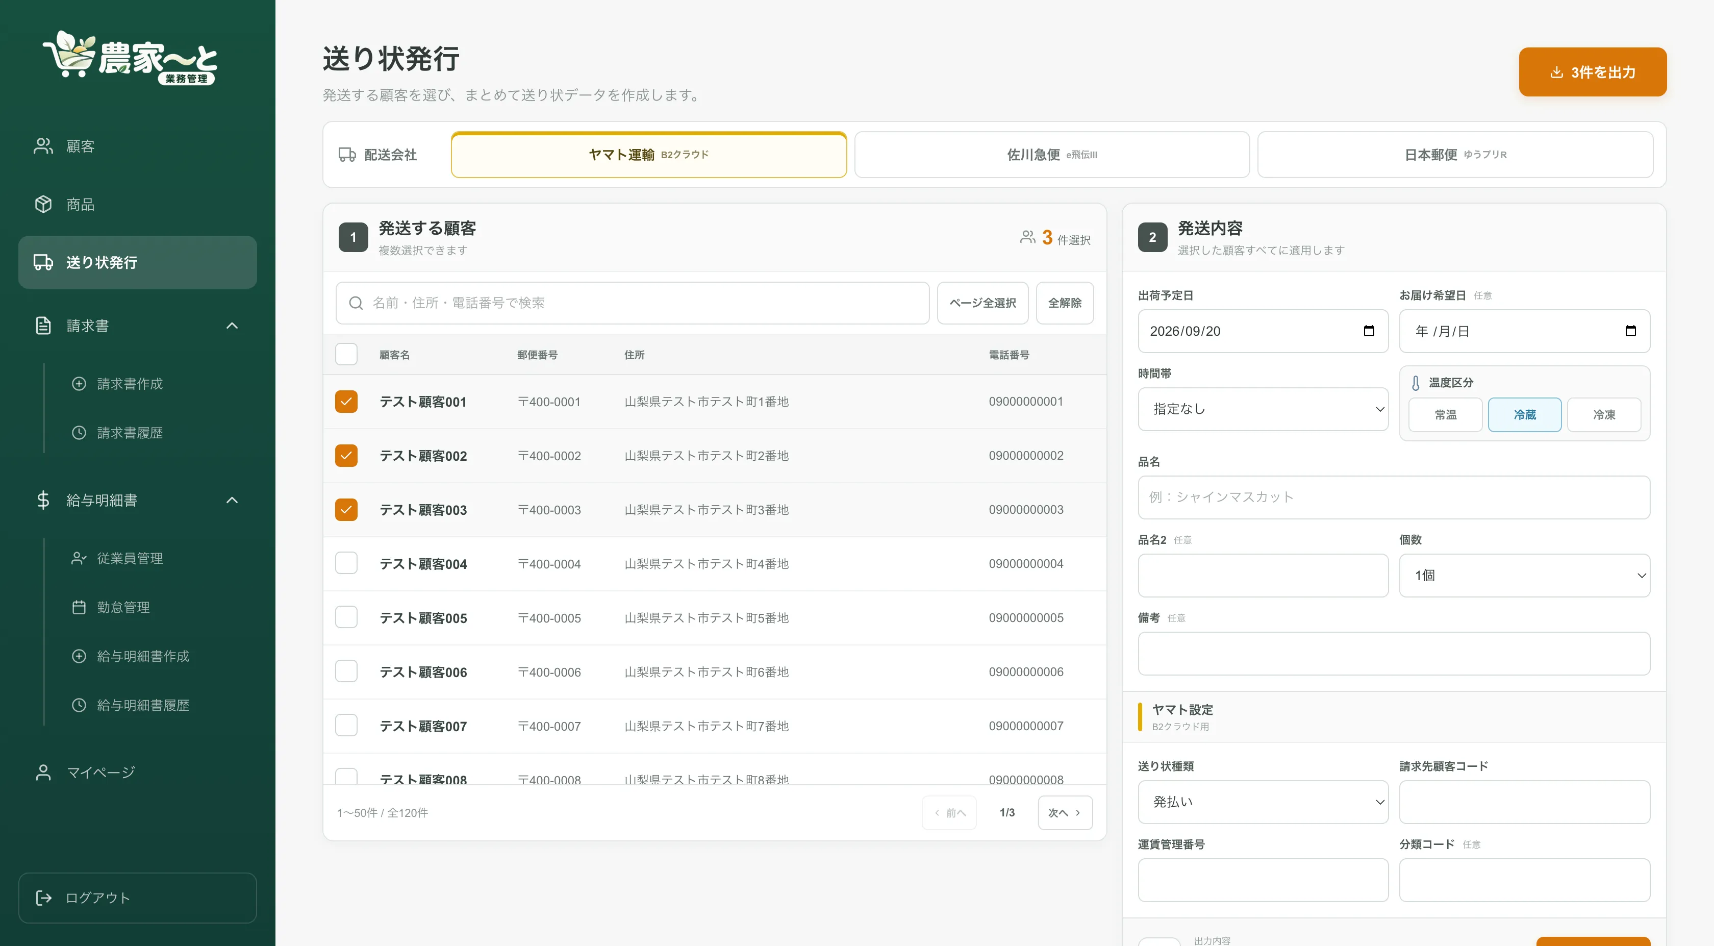Check the テスト顧客007 checkbox
1714x946 pixels.
[x=346, y=726]
